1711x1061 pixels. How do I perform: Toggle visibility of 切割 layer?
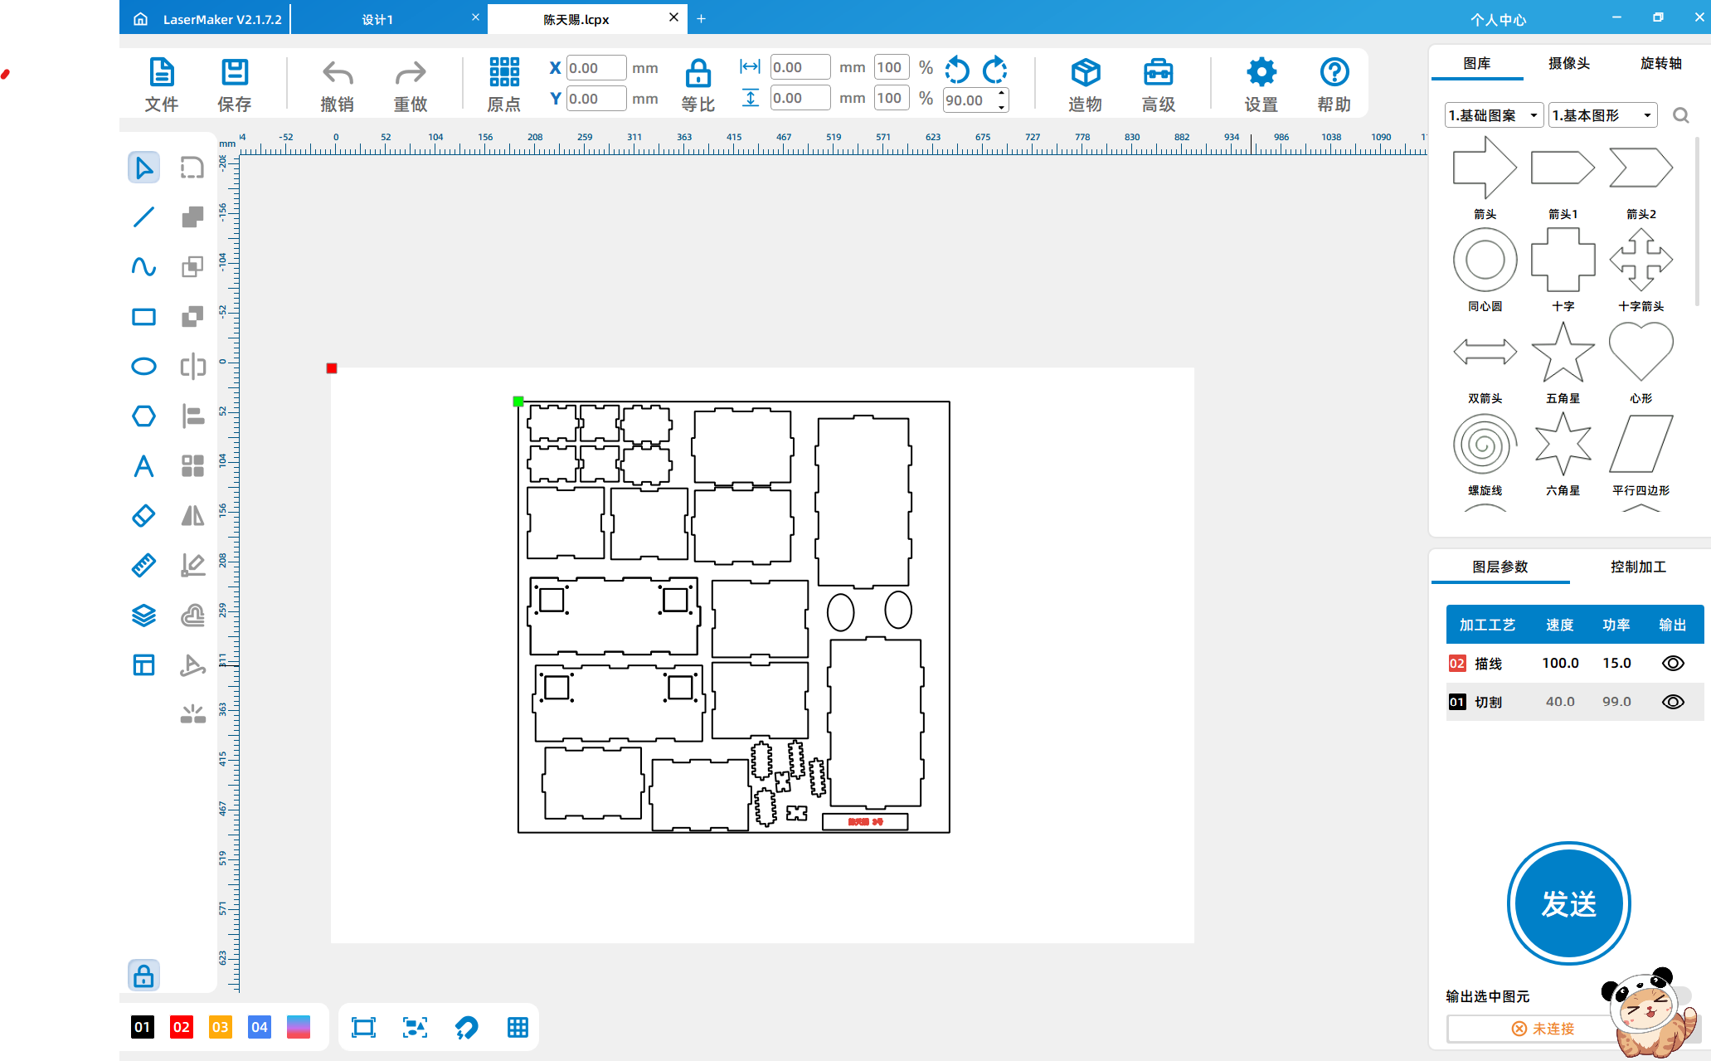coord(1673,702)
